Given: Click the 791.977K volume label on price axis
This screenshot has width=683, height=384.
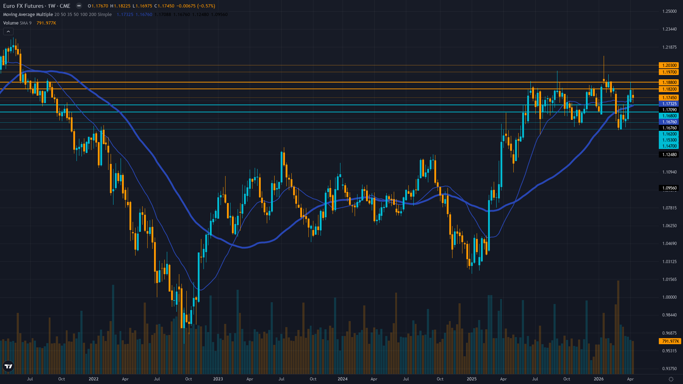Looking at the screenshot, I should pos(670,341).
